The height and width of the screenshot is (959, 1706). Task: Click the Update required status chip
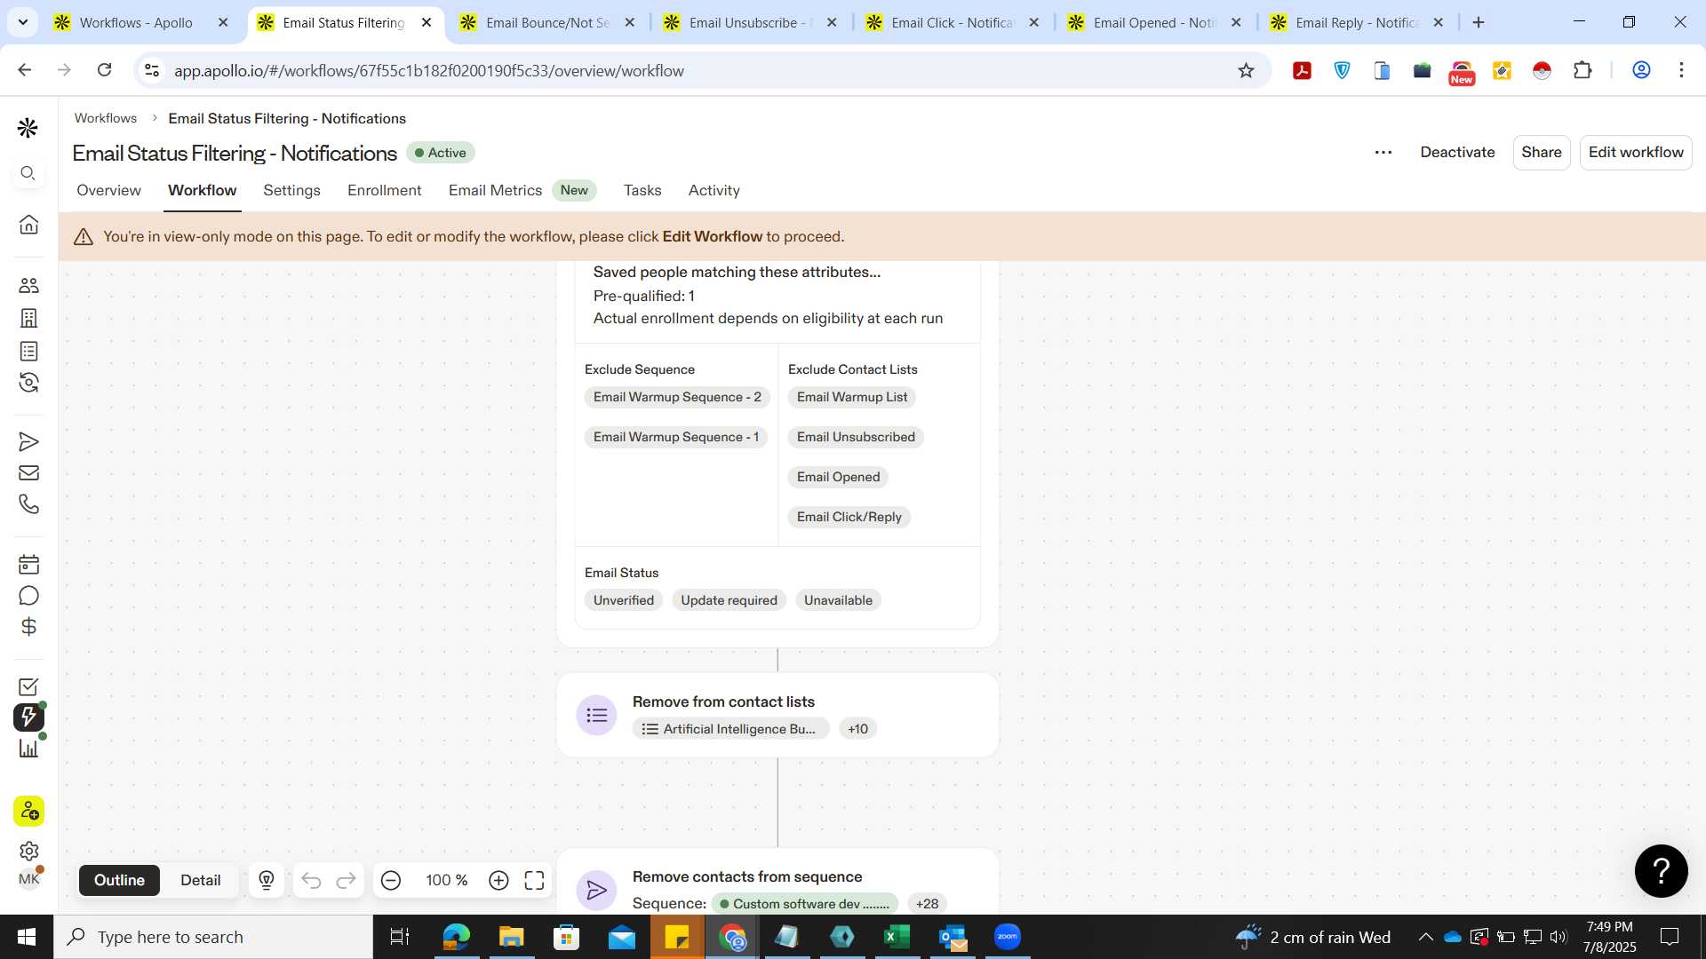(729, 600)
